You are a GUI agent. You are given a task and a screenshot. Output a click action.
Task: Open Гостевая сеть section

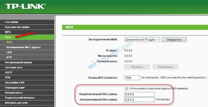27,67
